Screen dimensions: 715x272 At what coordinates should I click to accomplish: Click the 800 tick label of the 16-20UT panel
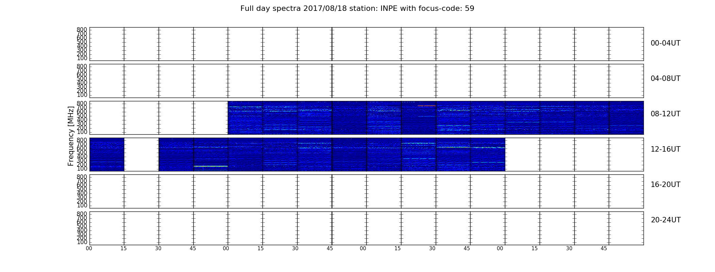coord(82,177)
